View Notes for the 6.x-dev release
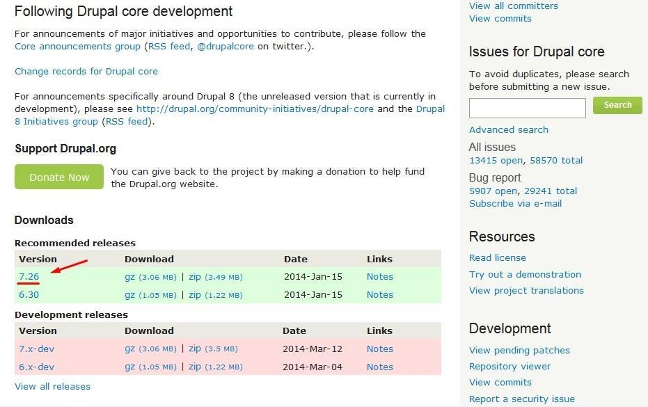Image resolution: width=648 pixels, height=407 pixels. (x=380, y=367)
